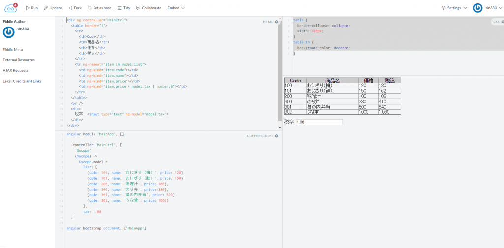Open Legal, Credits and Links
The image size is (504, 248).
pyautogui.click(x=22, y=81)
